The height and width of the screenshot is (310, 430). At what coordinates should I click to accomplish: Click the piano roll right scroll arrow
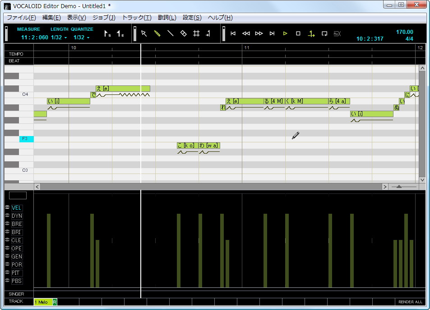click(x=385, y=187)
